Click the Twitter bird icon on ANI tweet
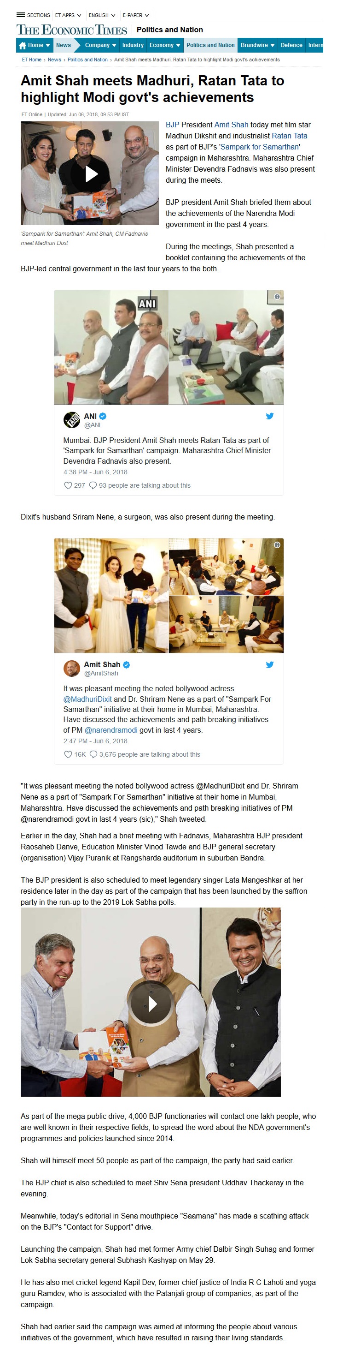The width and height of the screenshot is (343, 1368). (270, 416)
